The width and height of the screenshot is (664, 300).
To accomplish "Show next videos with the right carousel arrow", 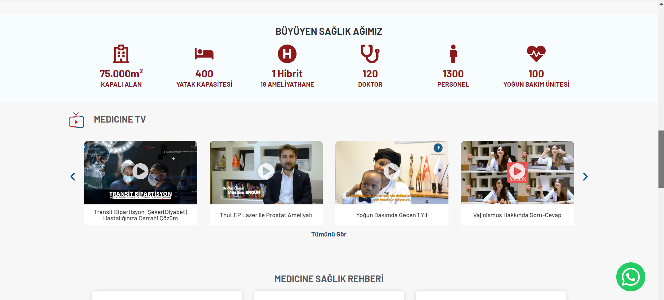I will (585, 177).
